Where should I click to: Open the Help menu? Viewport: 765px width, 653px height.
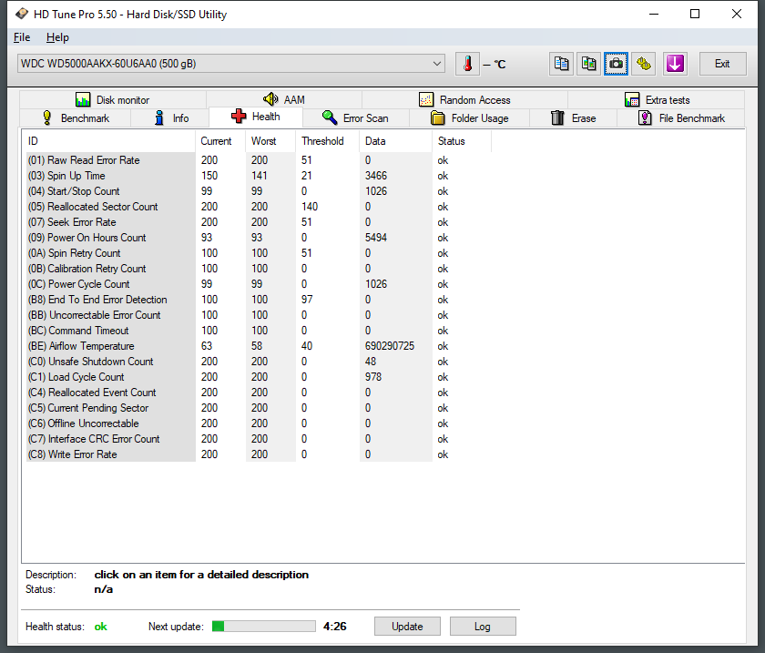click(x=57, y=37)
